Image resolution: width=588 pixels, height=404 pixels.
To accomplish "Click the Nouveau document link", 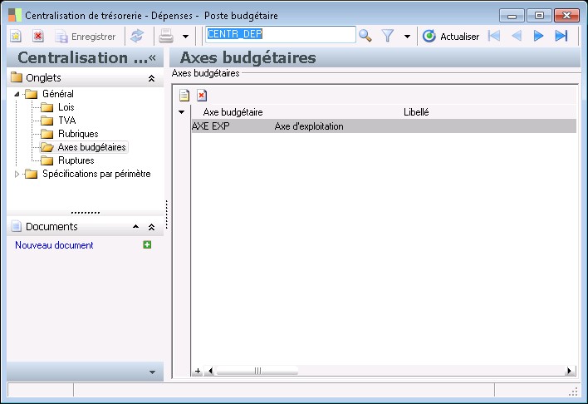I will 54,245.
